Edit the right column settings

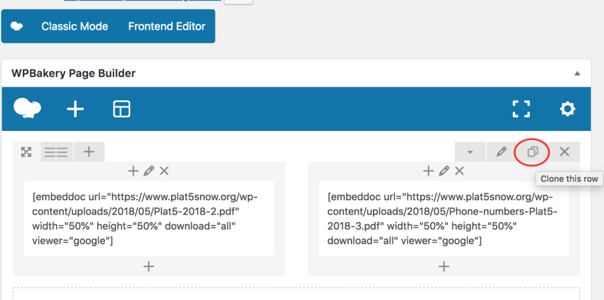click(444, 171)
